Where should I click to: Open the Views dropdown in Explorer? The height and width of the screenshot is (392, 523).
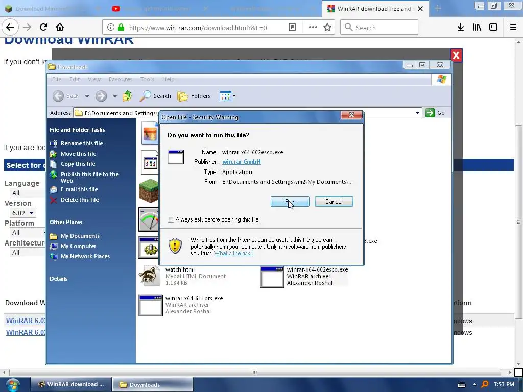(x=227, y=96)
